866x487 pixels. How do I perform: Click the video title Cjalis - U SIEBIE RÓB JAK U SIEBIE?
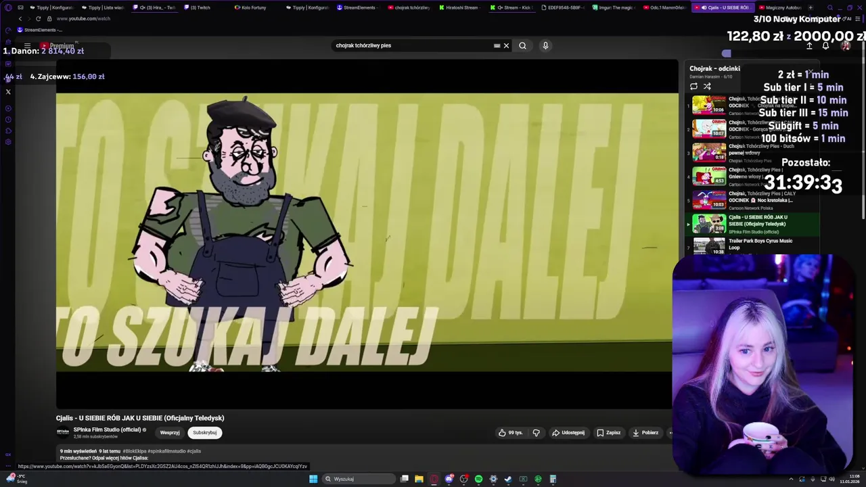(140, 418)
